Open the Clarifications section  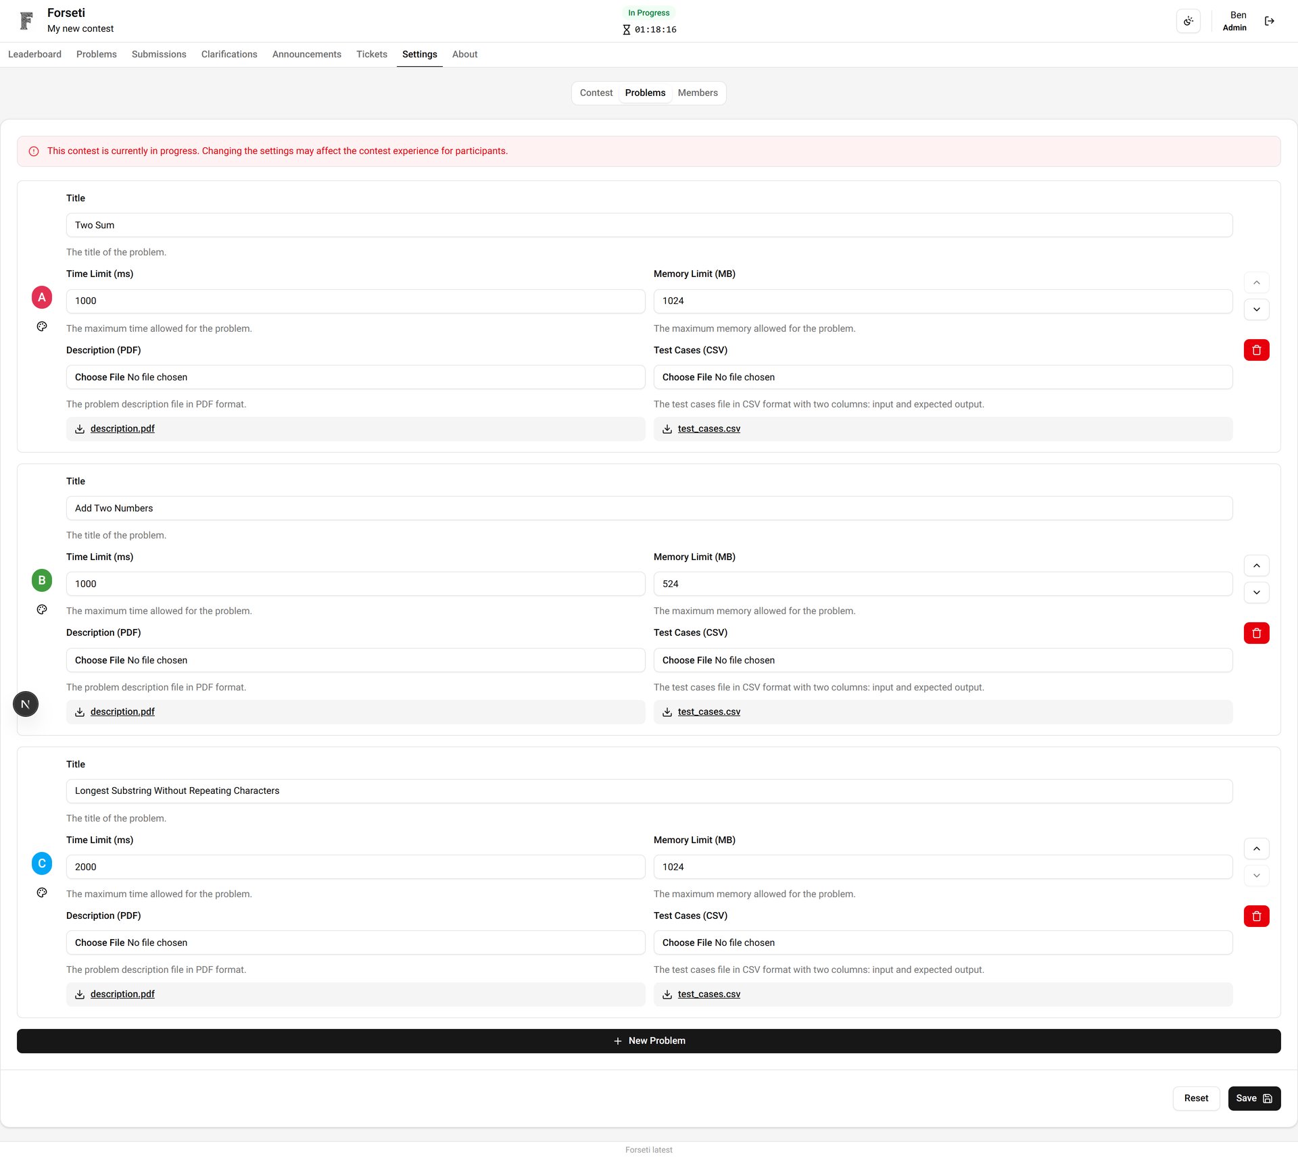point(229,54)
